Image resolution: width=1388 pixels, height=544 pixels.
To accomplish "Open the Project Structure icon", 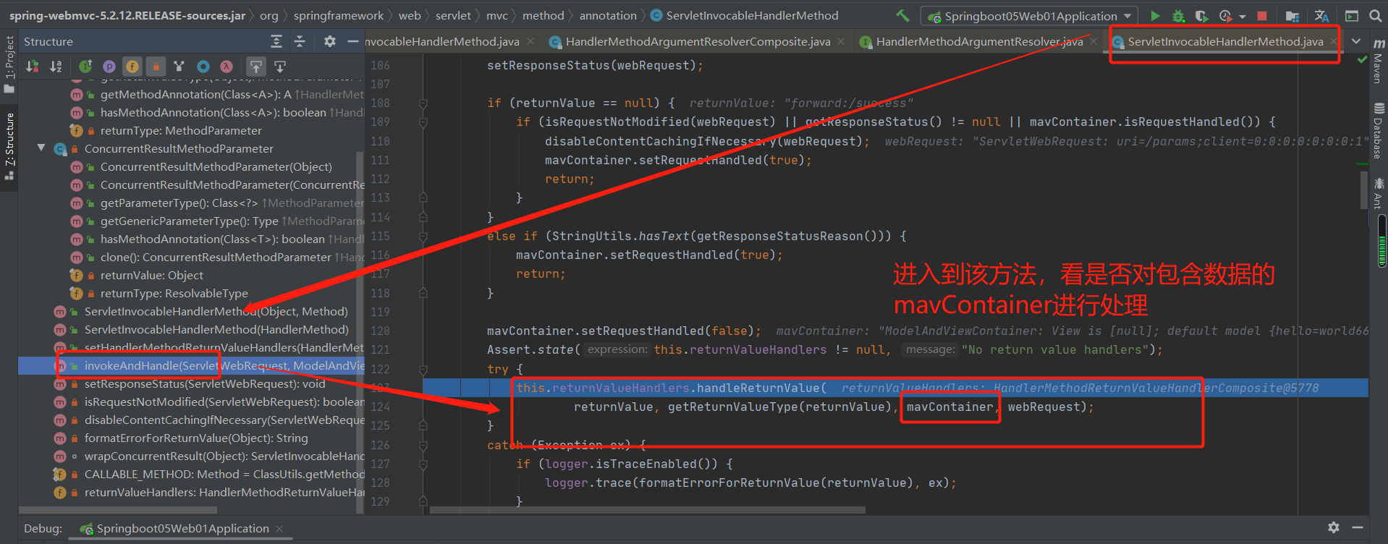I will pyautogui.click(x=1292, y=15).
